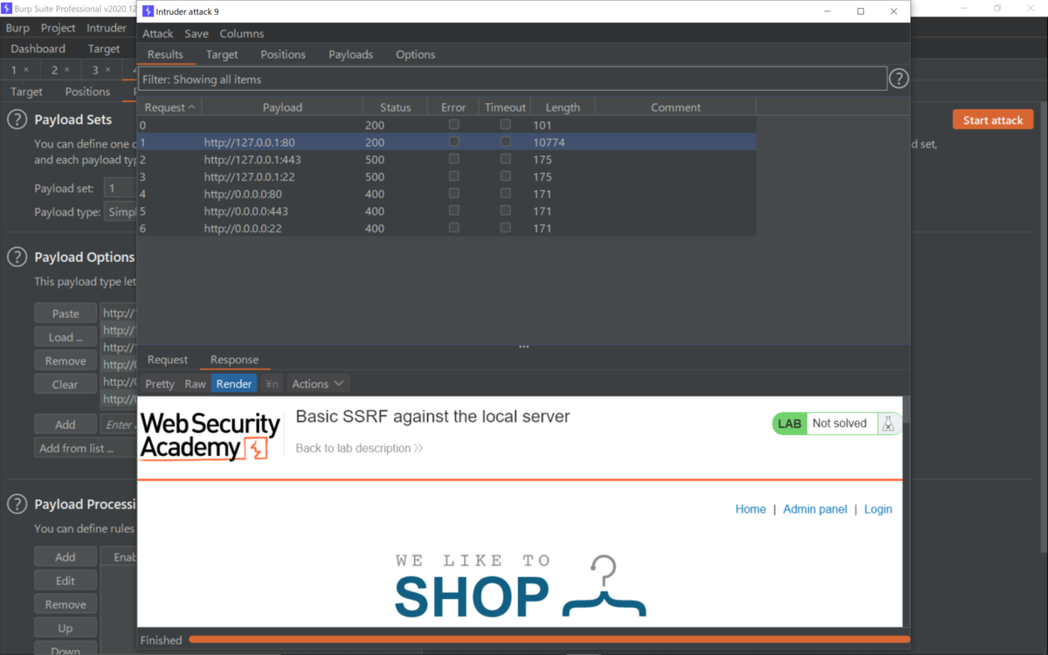The width and height of the screenshot is (1048, 655).
Task: Toggle Timeout checkbox for http://0.0.0.0:443 row
Action: 506,210
